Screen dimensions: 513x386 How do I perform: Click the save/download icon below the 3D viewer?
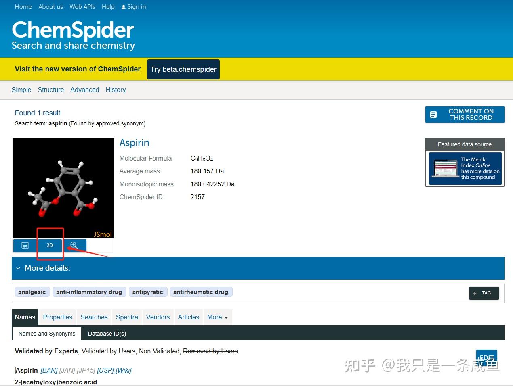[x=25, y=245]
